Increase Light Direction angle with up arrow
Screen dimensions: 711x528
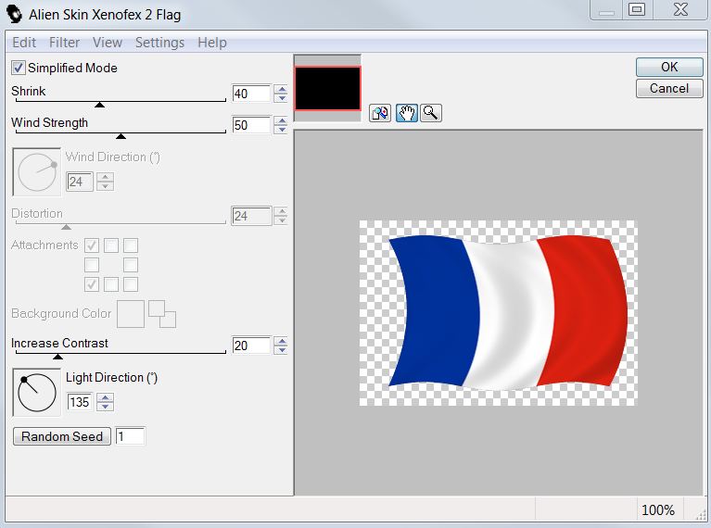tap(105, 397)
